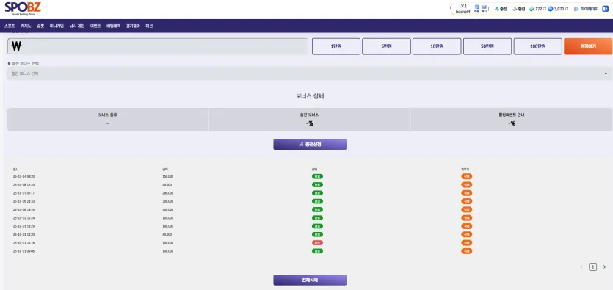Click the 3,071 points balance
Viewport: 613px width, 290px height.
click(559, 9)
